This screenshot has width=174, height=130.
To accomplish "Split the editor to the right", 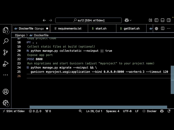I will tap(163, 28).
